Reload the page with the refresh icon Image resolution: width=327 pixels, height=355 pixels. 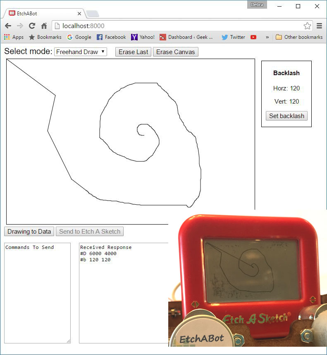32,26
